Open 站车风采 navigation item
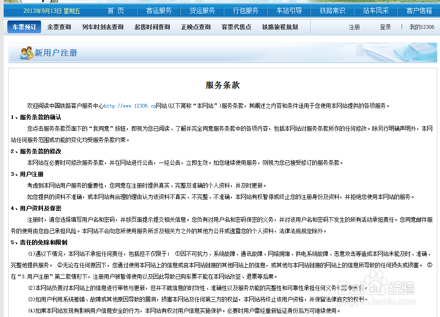440x317 pixels. (x=376, y=11)
